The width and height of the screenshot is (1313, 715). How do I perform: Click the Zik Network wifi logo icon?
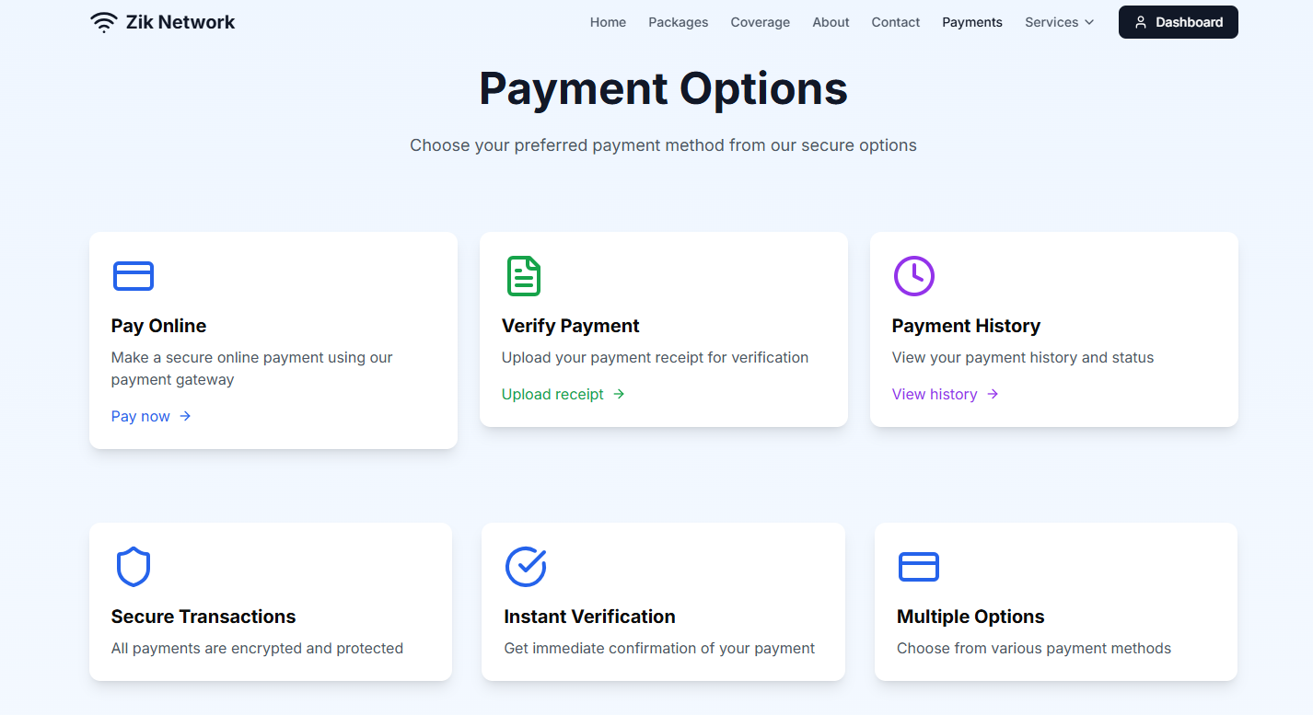[103, 21]
